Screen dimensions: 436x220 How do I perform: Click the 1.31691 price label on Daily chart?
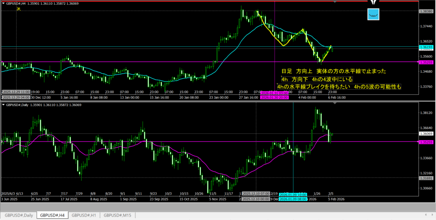[x=426, y=178]
